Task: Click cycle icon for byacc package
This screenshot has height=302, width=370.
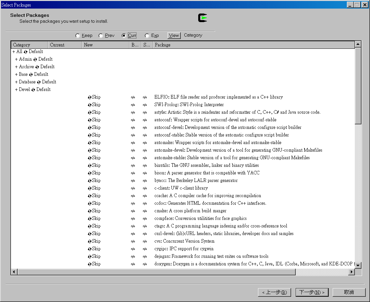Action: coord(90,181)
